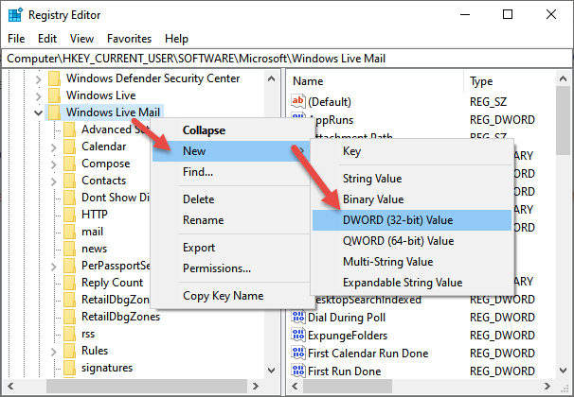Screen dimensions: 574x397
Task: Select QWORD (64-bit) Value option
Action: (x=412, y=241)
